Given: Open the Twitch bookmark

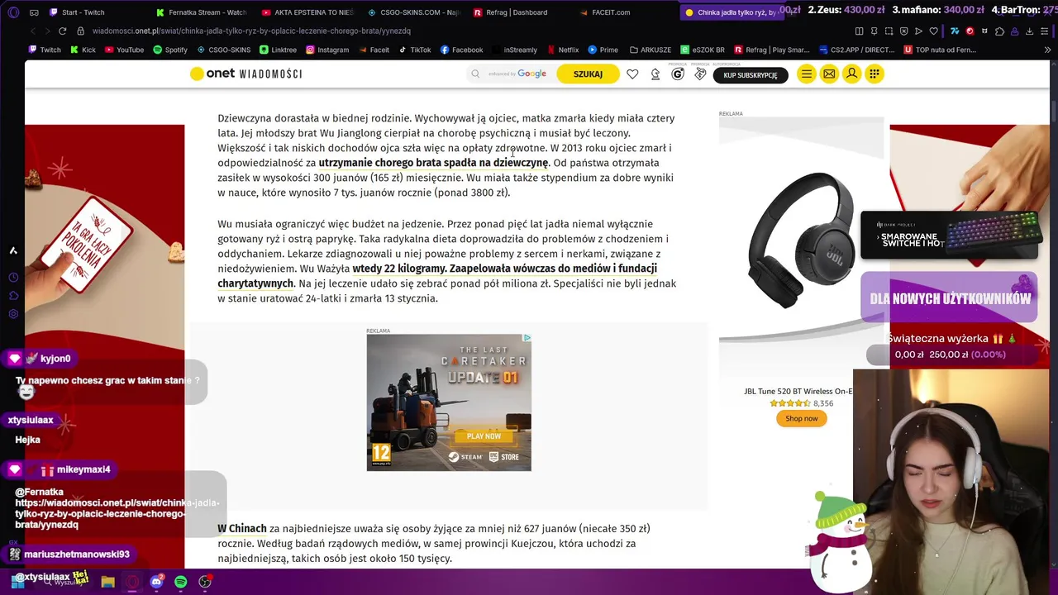Looking at the screenshot, I should pos(45,50).
